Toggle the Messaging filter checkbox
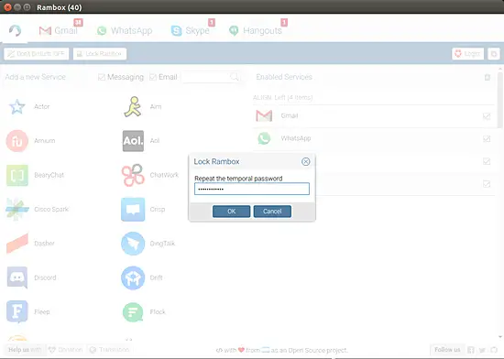This screenshot has height=359, width=504. [x=102, y=77]
